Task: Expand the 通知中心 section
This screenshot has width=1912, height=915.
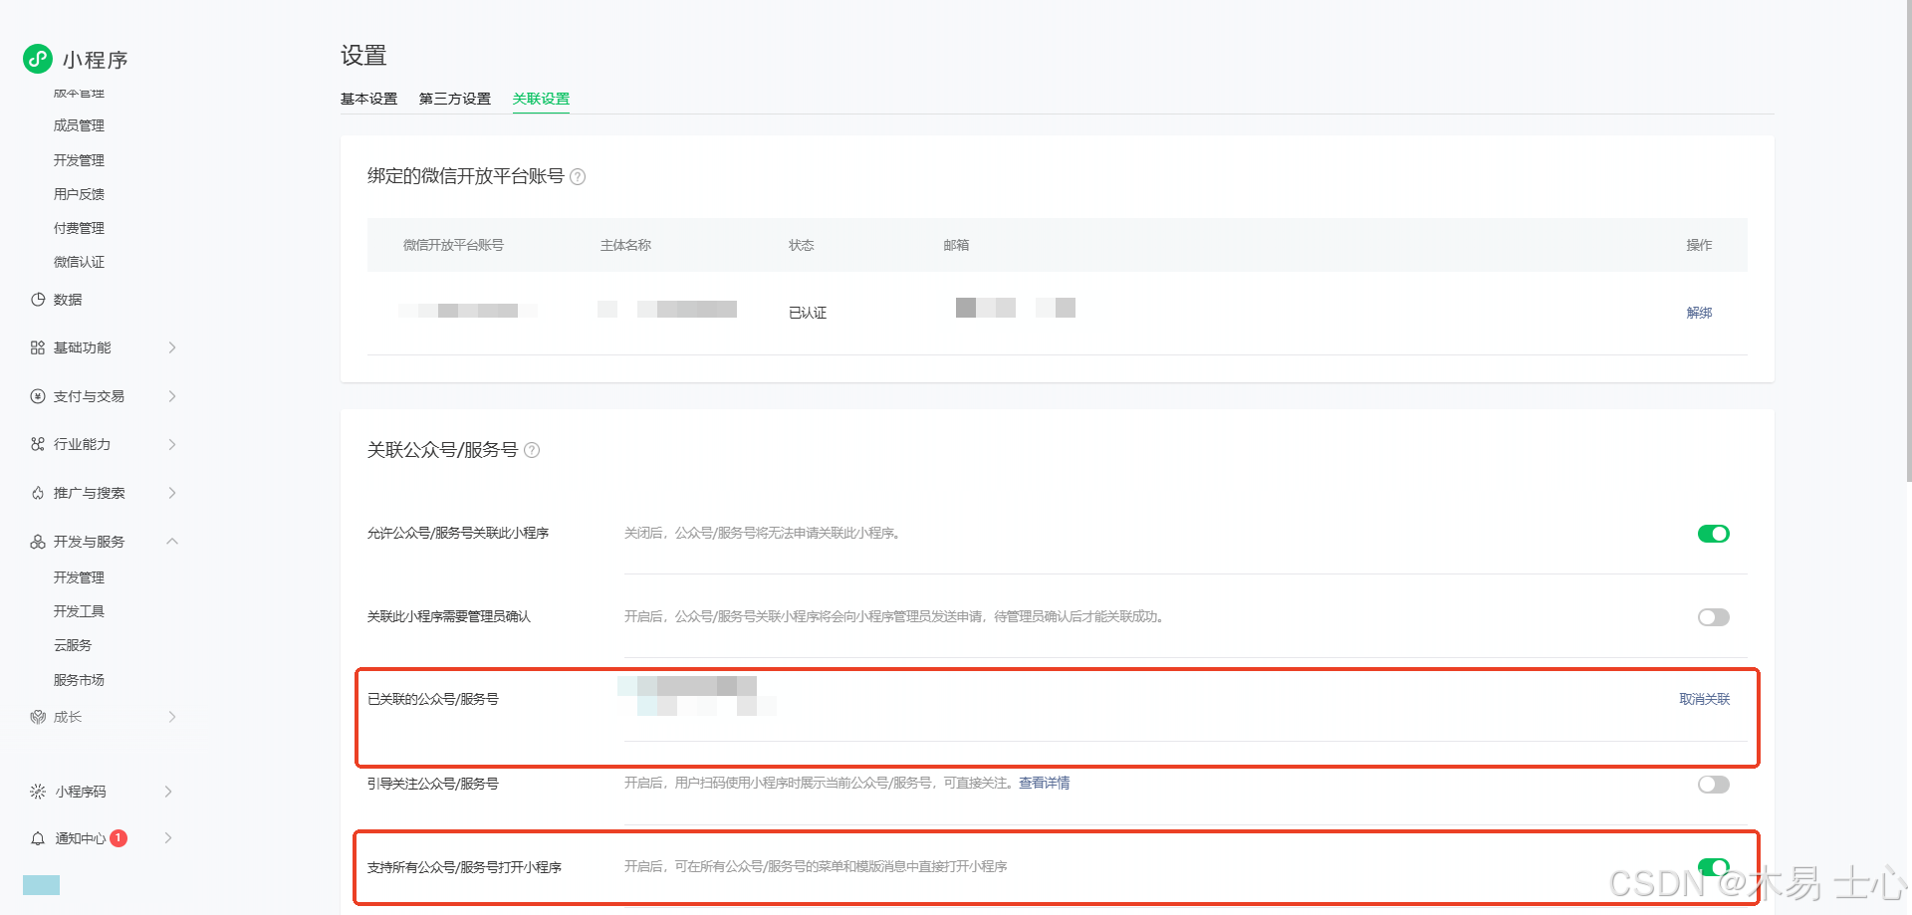Action: pos(169,838)
